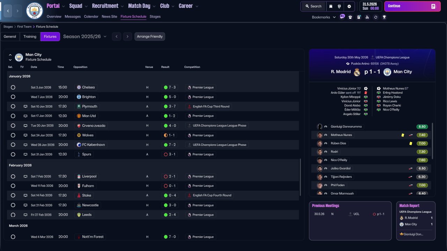Viewport: 447px width, 251px height.
Task: Switch to the News Site tab
Action: tap(109, 16)
